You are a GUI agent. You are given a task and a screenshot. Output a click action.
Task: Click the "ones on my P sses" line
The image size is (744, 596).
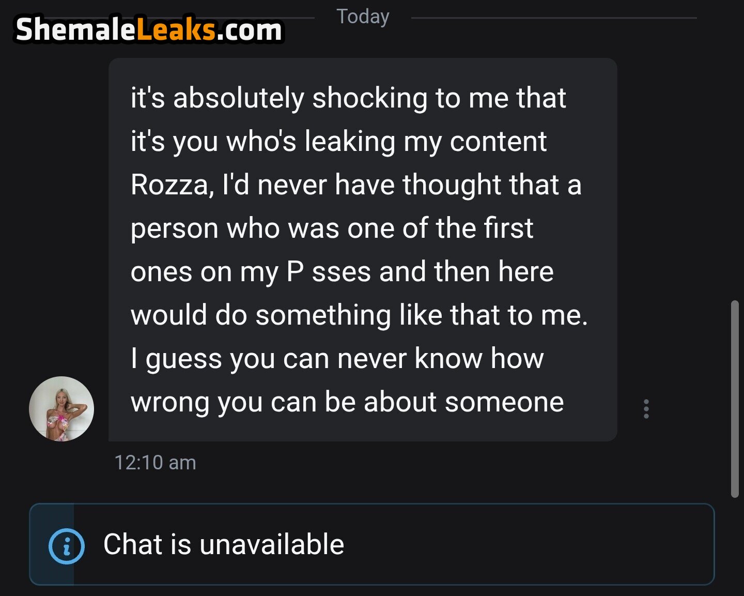point(342,272)
